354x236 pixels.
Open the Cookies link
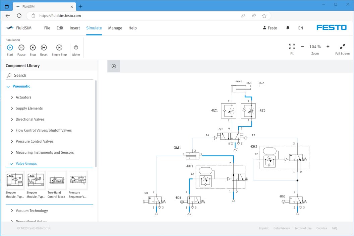click(321, 228)
